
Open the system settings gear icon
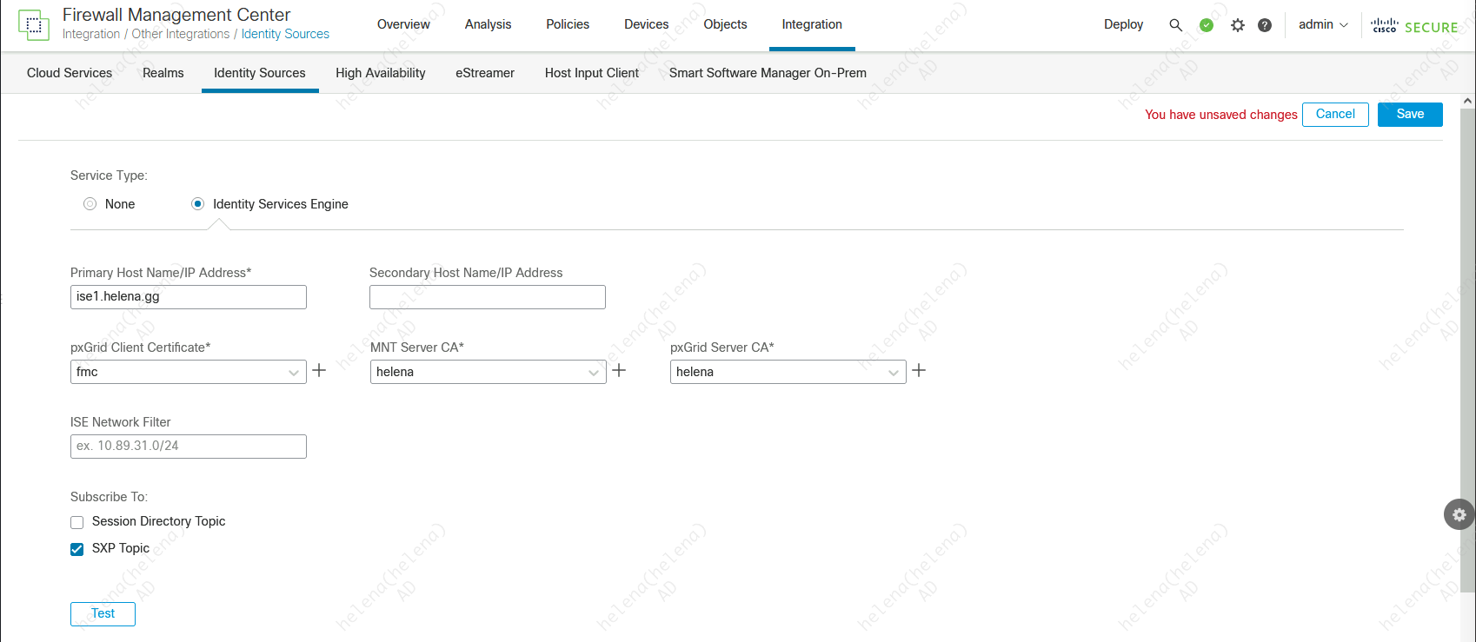click(x=1238, y=25)
